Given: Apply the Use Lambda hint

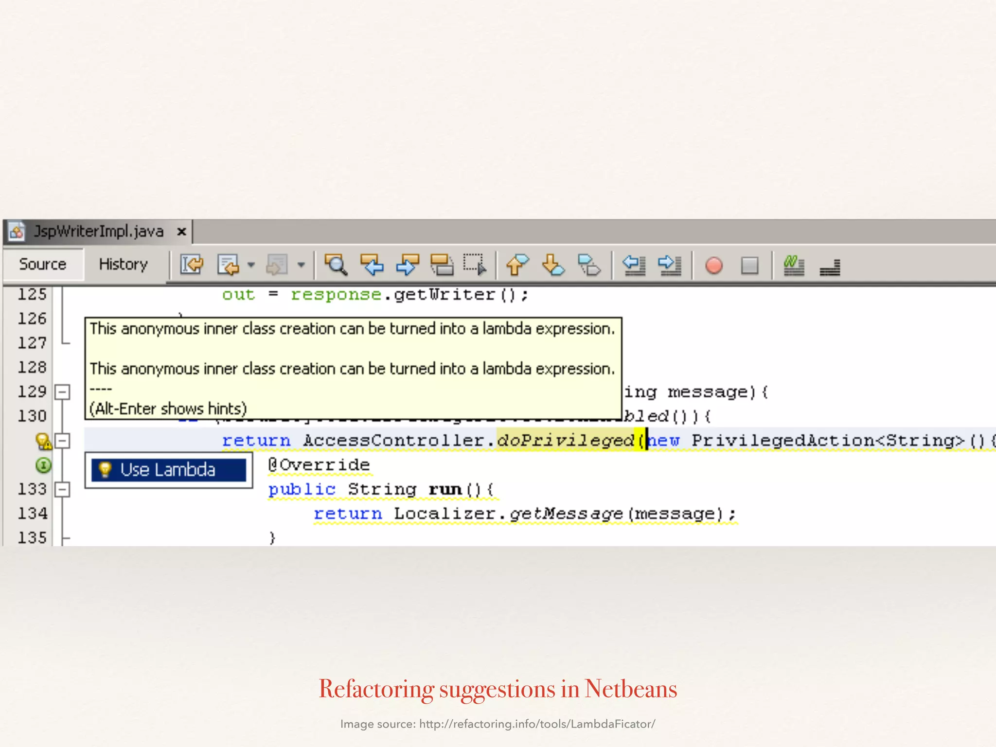Looking at the screenshot, I should (168, 470).
